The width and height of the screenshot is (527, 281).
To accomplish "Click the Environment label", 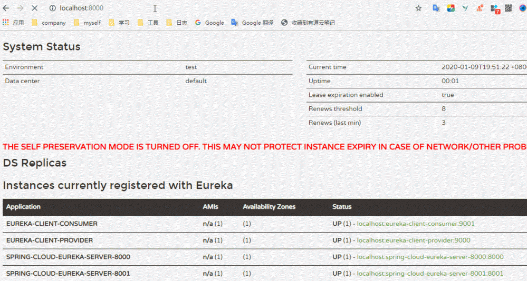I will [x=24, y=67].
